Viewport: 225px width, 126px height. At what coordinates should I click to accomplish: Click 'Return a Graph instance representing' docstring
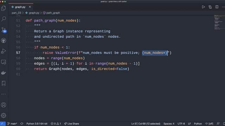[x=72, y=31]
